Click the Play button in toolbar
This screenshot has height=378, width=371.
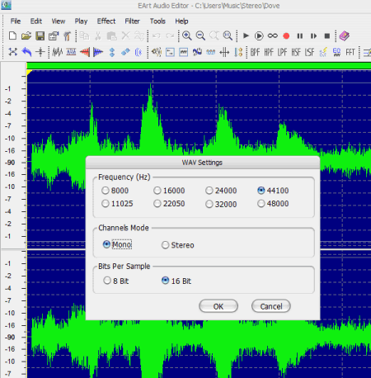point(246,35)
